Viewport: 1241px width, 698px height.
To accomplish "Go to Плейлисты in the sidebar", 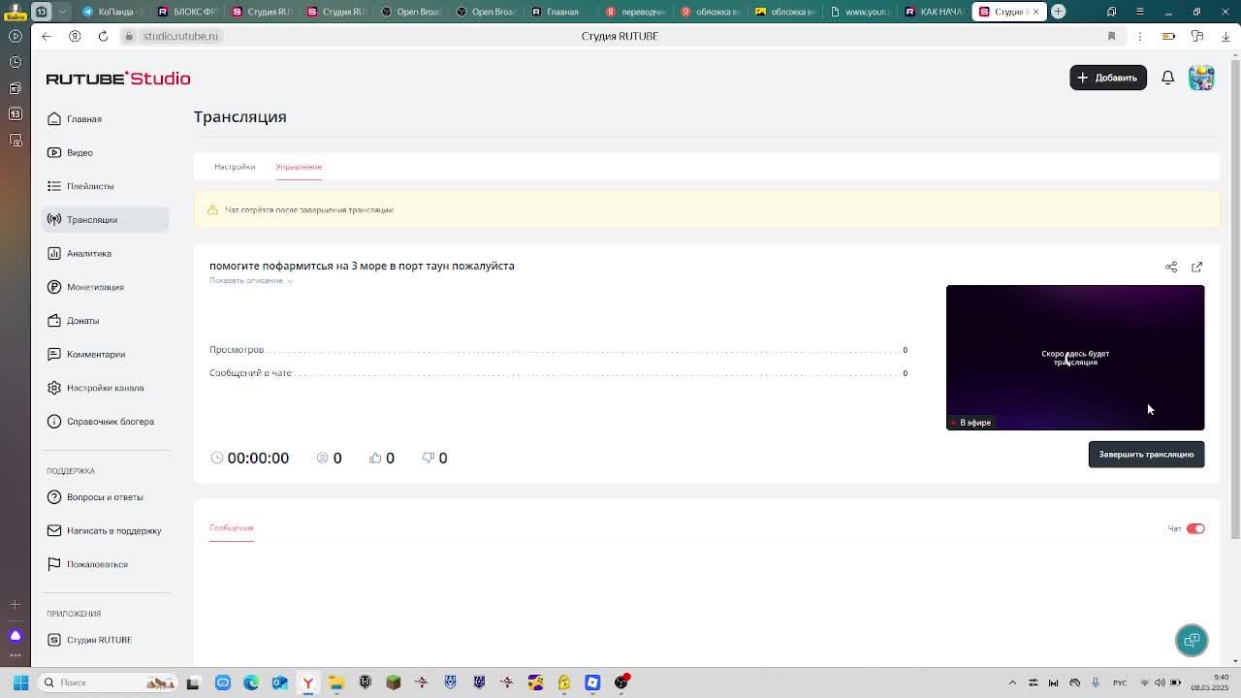I will (90, 186).
